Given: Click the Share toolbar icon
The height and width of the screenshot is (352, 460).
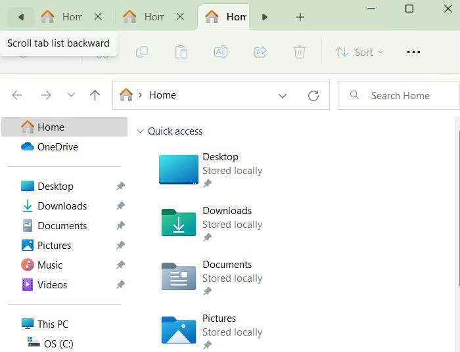Looking at the screenshot, I should click(260, 52).
